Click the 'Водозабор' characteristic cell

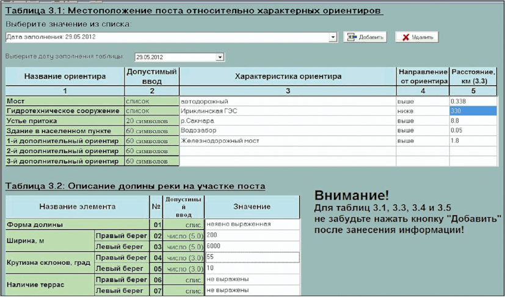pyautogui.click(x=288, y=131)
